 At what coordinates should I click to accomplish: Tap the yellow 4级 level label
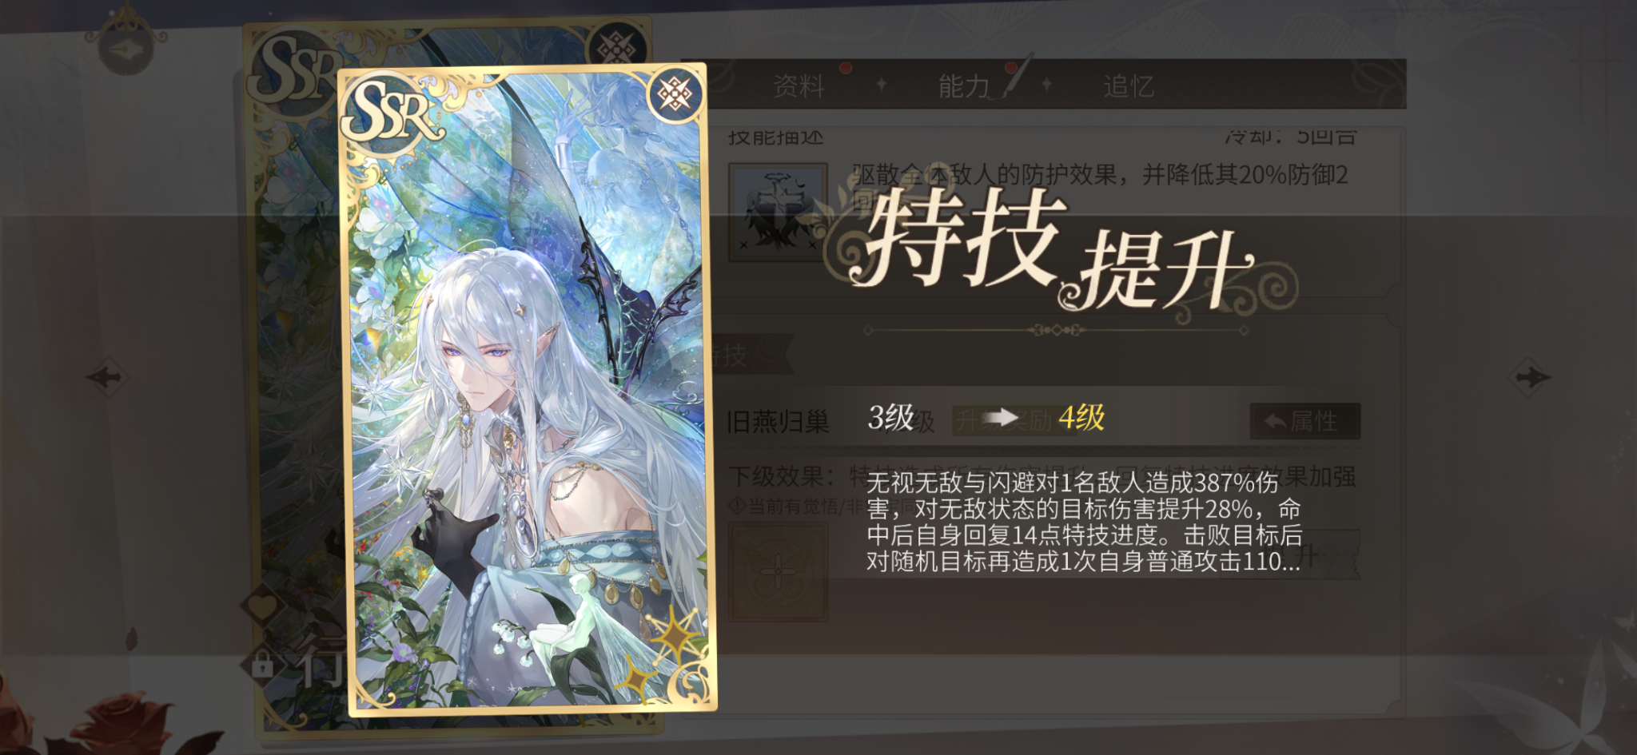(1081, 417)
